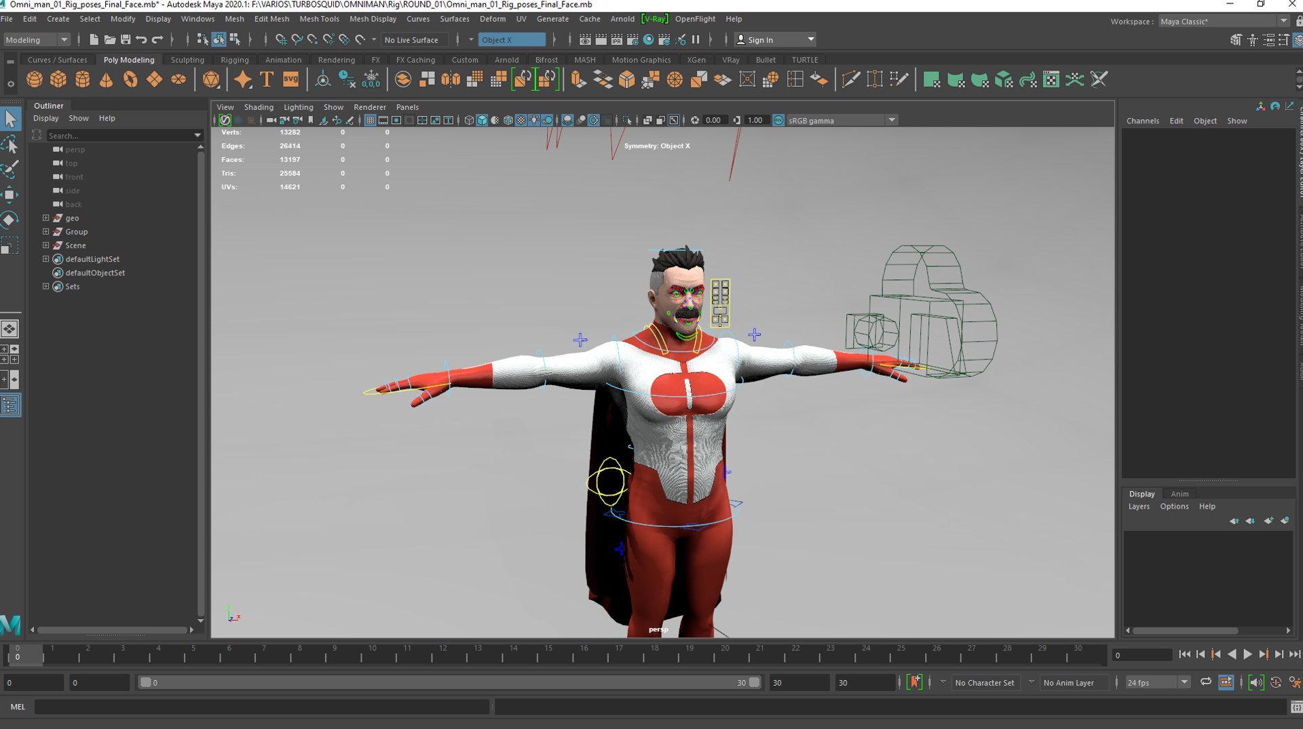Screen dimensions: 1303x729
Task: Expand the Sets node in Outliner
Action: (x=45, y=286)
